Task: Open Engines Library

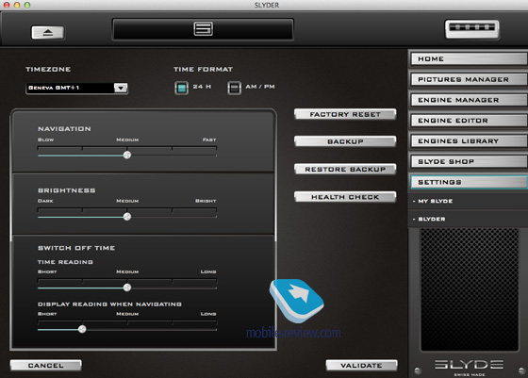Action: 470,141
